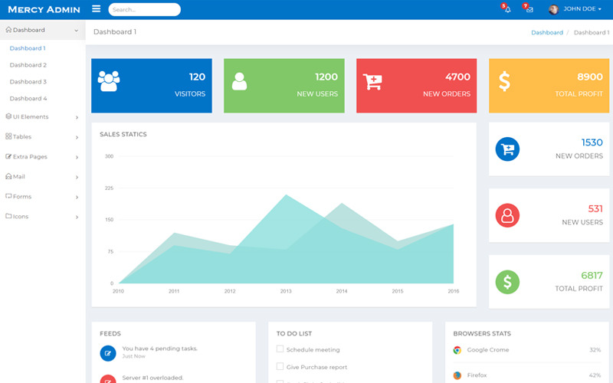
Task: Click the blue edit icon in Feeds
Action: (108, 353)
